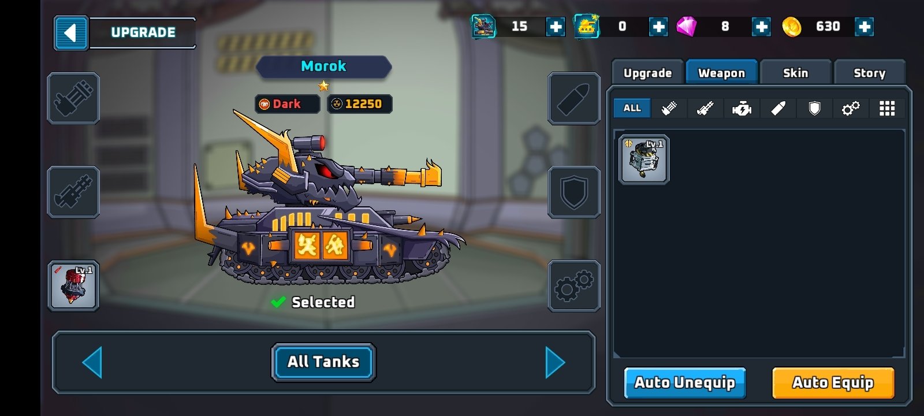The width and height of the screenshot is (924, 416).
Task: Switch to the Story tab
Action: pos(870,73)
